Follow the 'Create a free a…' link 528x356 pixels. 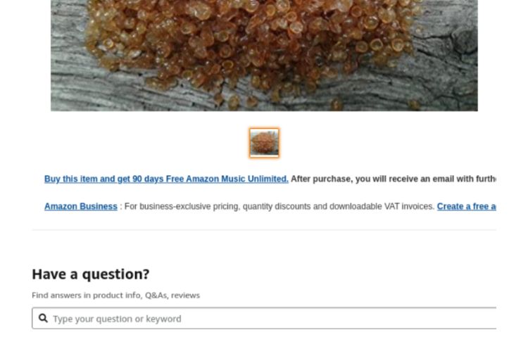tap(466, 206)
